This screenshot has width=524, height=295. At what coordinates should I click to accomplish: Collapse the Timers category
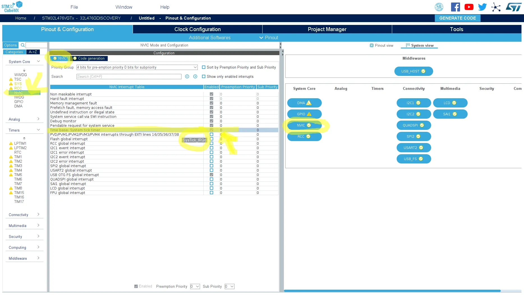tap(38, 130)
